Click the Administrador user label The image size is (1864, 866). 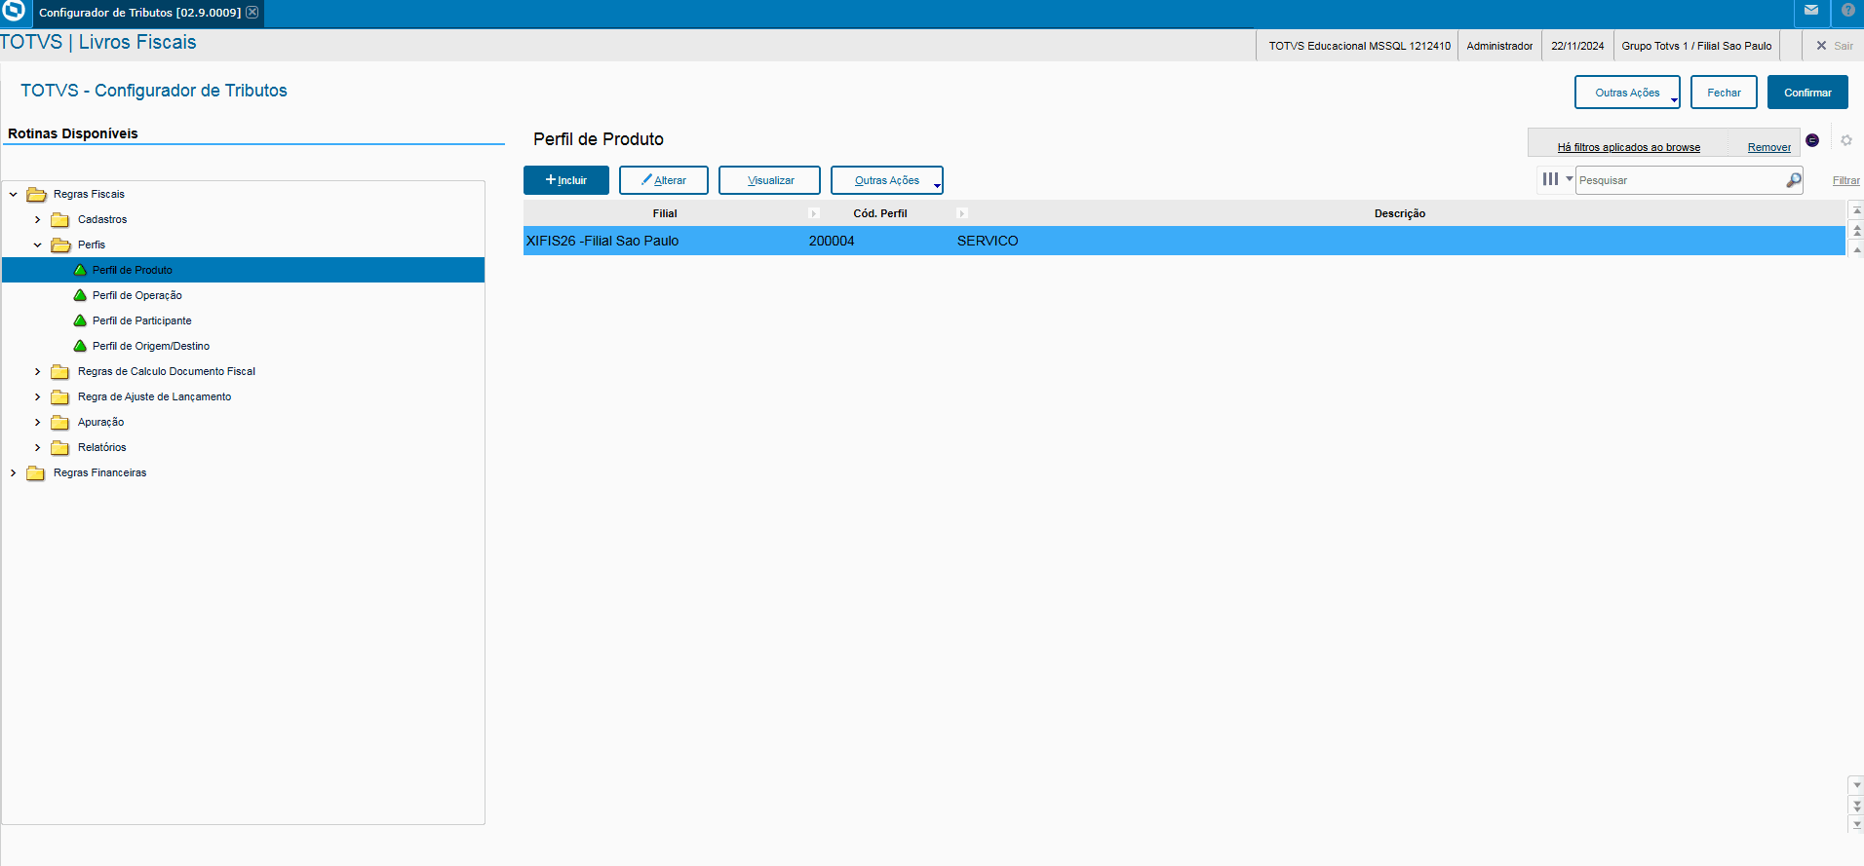tap(1499, 46)
